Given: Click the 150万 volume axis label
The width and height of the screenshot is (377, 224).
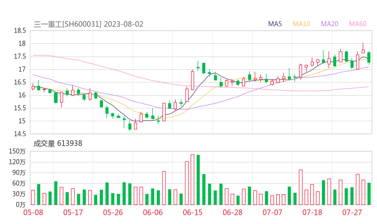Looking at the screenshot, I should (x=17, y=151).
